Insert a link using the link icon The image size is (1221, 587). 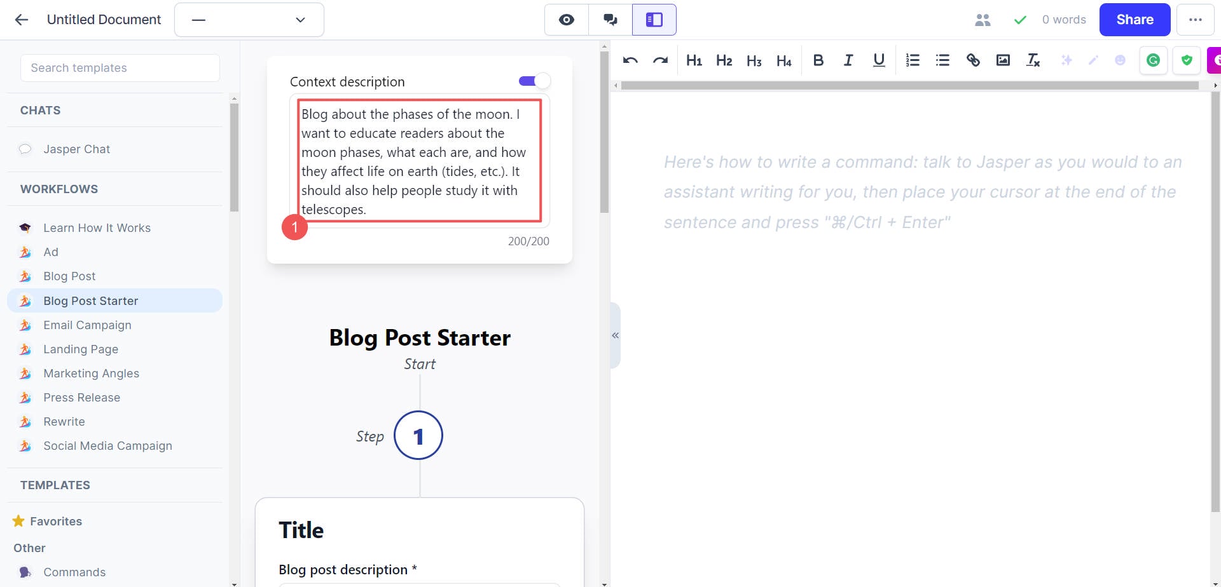click(x=973, y=60)
